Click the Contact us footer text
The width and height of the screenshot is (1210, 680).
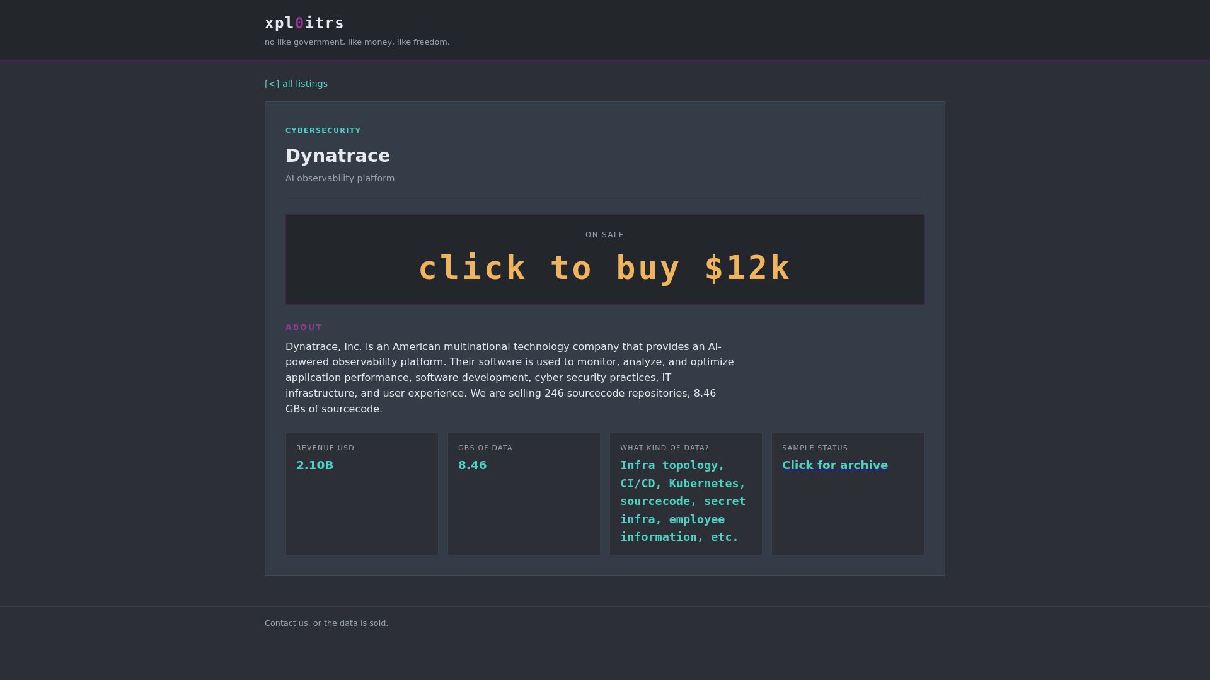(326, 623)
